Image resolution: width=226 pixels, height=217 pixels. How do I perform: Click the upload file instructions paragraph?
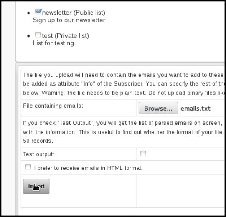point(124,84)
